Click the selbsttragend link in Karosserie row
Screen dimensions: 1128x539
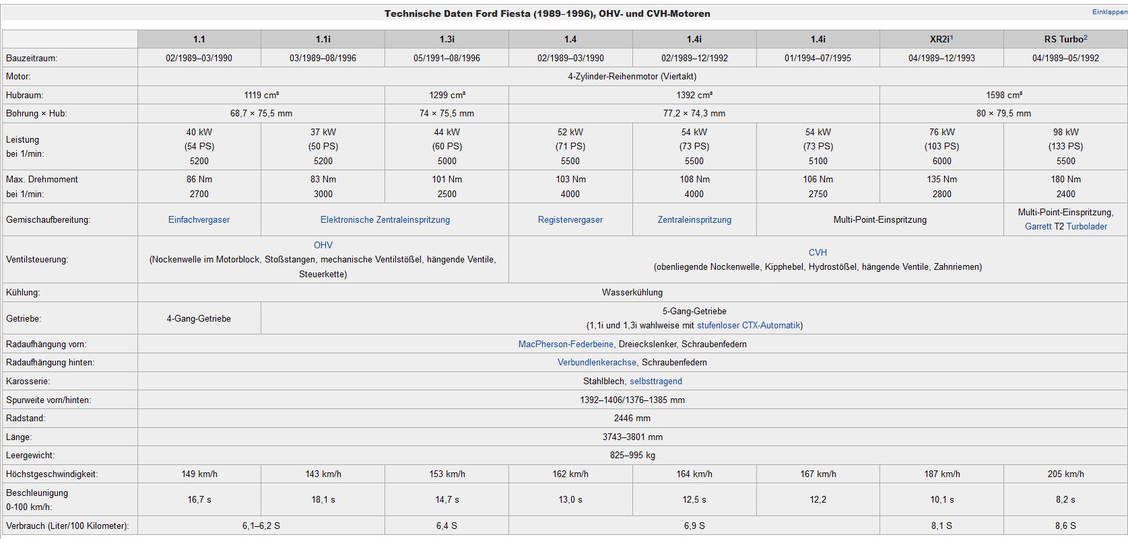pos(655,381)
